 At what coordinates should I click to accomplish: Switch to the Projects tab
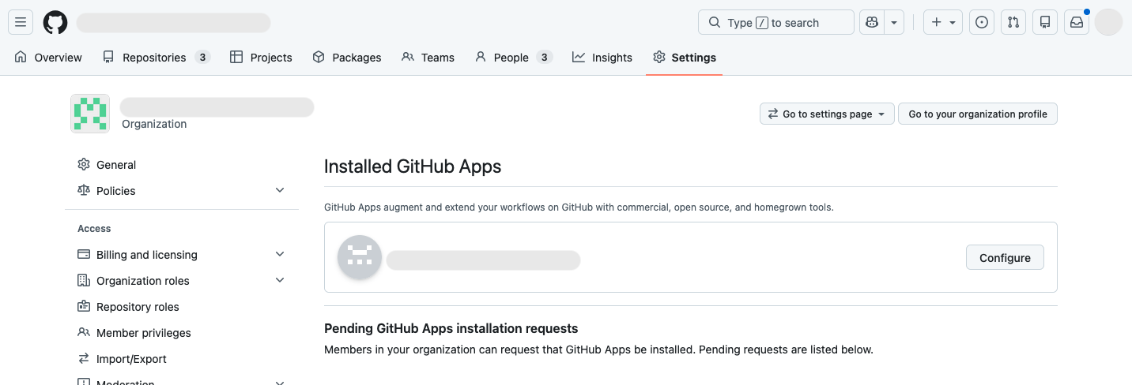[261, 58]
